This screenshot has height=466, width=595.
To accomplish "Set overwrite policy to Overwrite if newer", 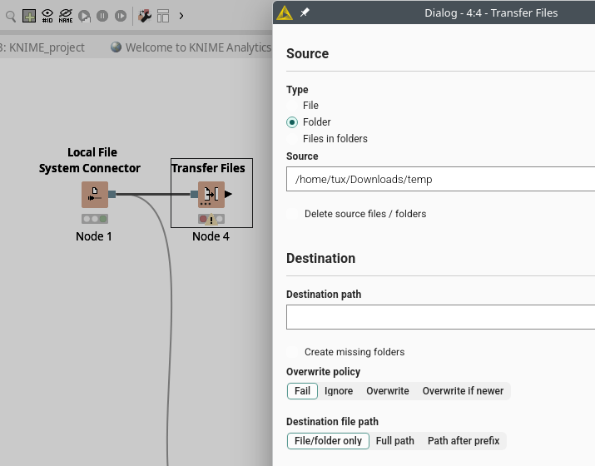I will click(x=463, y=391).
